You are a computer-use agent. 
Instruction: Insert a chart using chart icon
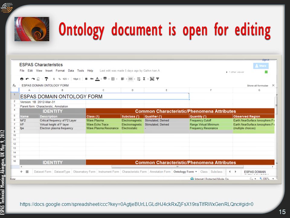click(152, 79)
